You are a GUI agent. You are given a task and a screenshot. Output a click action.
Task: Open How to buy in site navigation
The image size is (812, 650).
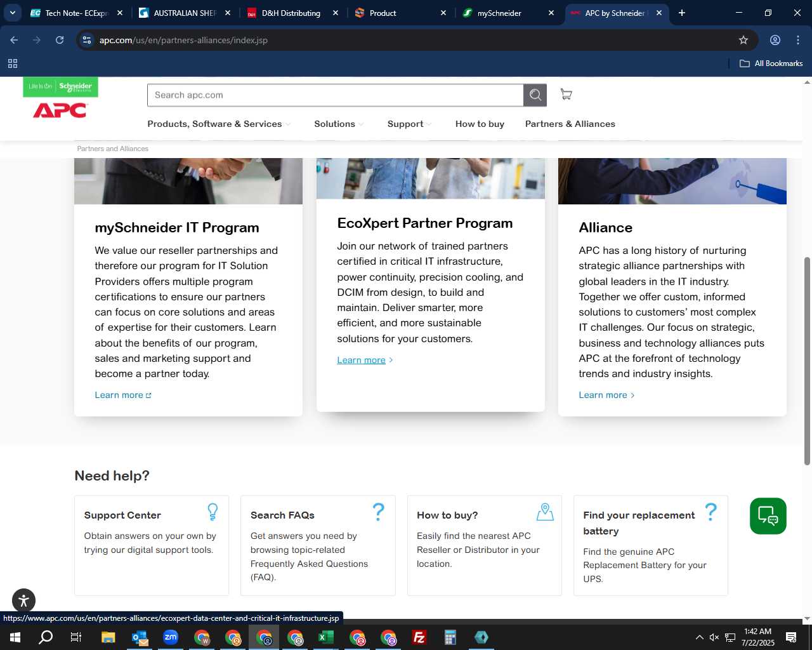[x=480, y=124]
